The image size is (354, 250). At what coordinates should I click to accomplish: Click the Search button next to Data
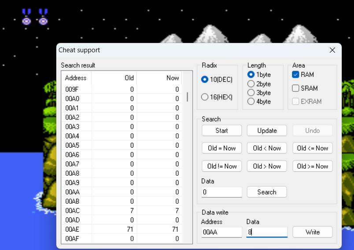(x=267, y=192)
